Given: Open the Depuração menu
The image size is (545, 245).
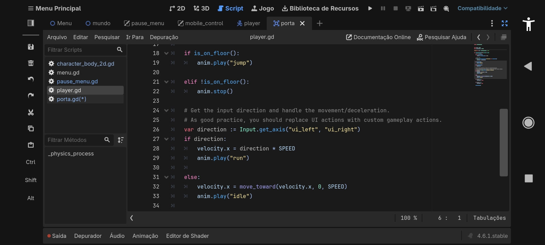Looking at the screenshot, I should (164, 37).
